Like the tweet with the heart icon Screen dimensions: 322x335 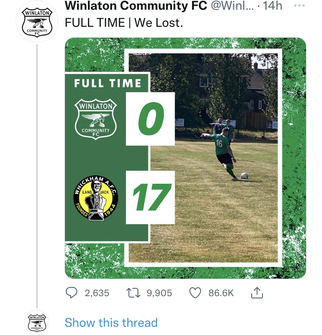pyautogui.click(x=195, y=293)
